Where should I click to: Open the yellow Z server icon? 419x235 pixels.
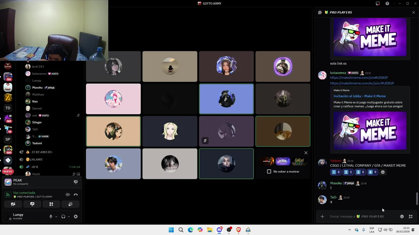[x=8, y=98]
